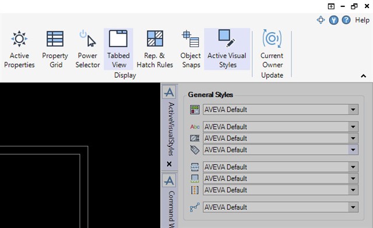Click the Help text link
The width and height of the screenshot is (373, 228).
[362, 20]
